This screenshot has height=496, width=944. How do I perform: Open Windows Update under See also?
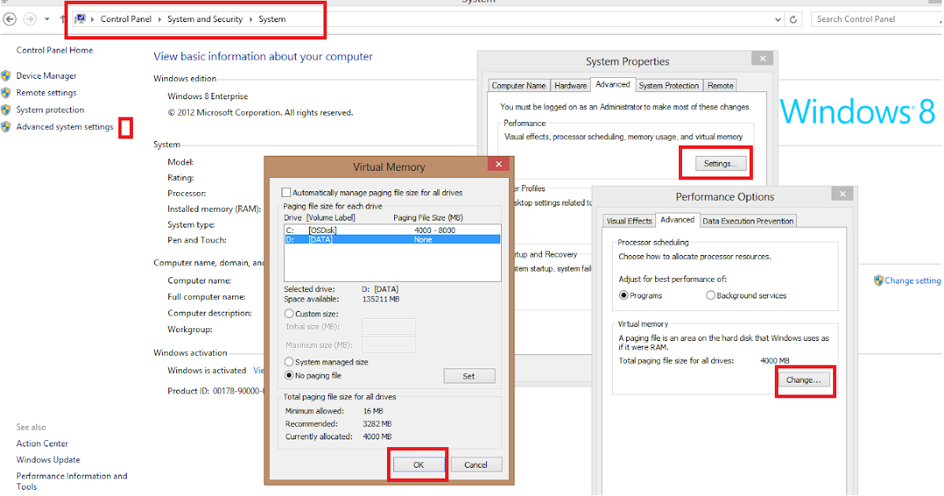pyautogui.click(x=48, y=460)
